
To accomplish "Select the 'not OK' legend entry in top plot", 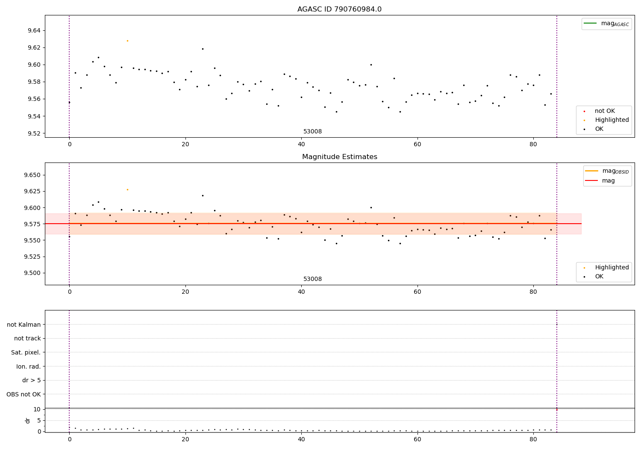I will (605, 111).
